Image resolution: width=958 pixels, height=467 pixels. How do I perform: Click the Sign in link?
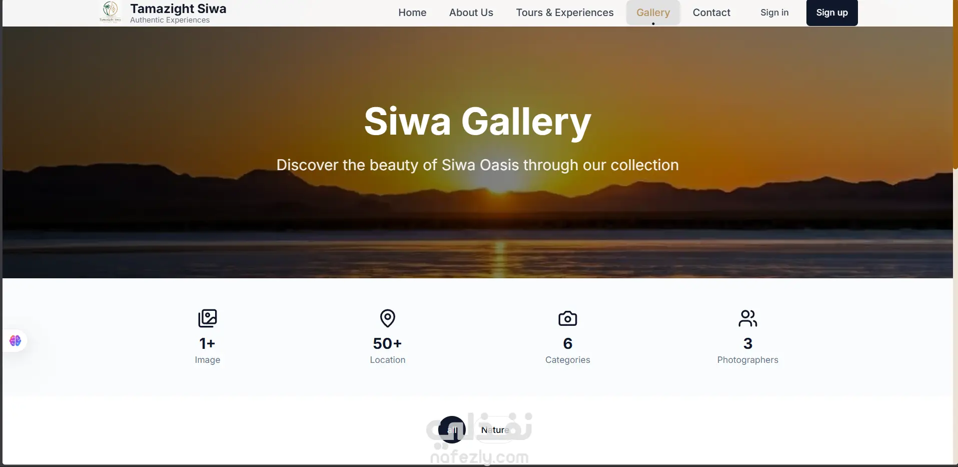pos(774,13)
